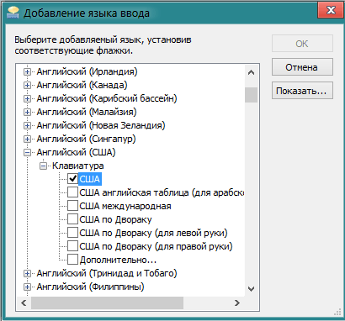Image resolution: width=345 pixels, height=321 pixels.
Task: Select the Английский (Малайзия) label
Action: click(x=87, y=112)
